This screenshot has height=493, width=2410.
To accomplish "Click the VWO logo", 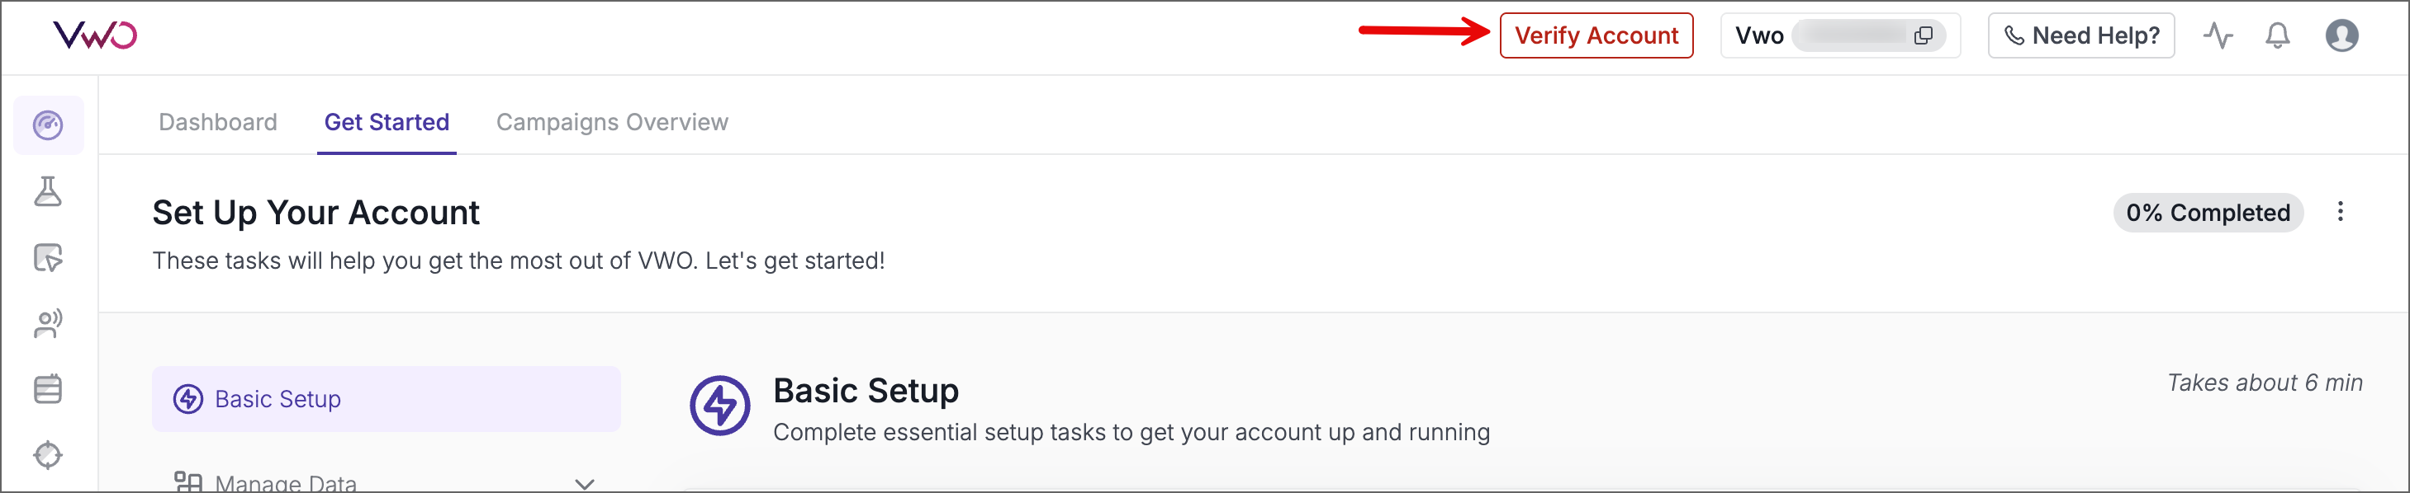I will coord(97,35).
